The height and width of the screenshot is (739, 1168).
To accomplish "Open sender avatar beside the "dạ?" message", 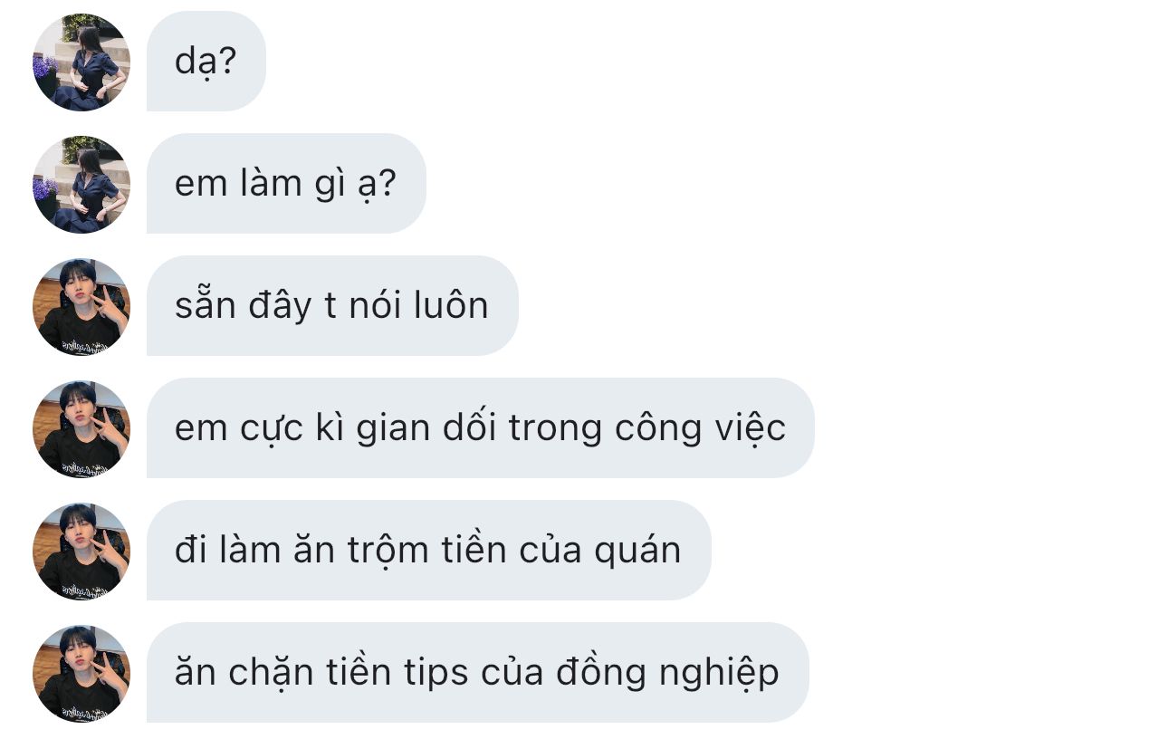I will (81, 62).
